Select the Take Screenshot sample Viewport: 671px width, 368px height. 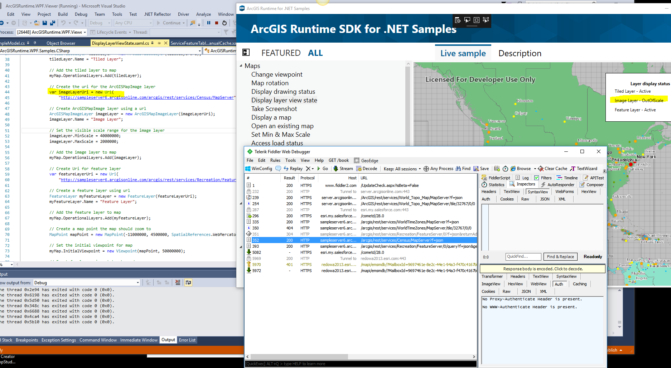click(274, 109)
